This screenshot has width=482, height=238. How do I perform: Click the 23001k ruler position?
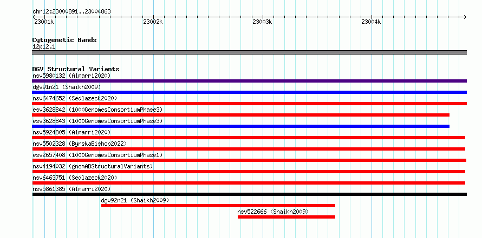pos(44,22)
